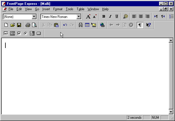Expand the Times New Roman font dropdown
This screenshot has height=121, width=175.
point(79,17)
